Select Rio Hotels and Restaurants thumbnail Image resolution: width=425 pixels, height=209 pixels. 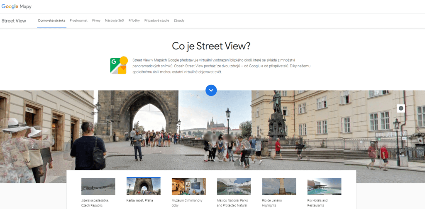tap(324, 187)
